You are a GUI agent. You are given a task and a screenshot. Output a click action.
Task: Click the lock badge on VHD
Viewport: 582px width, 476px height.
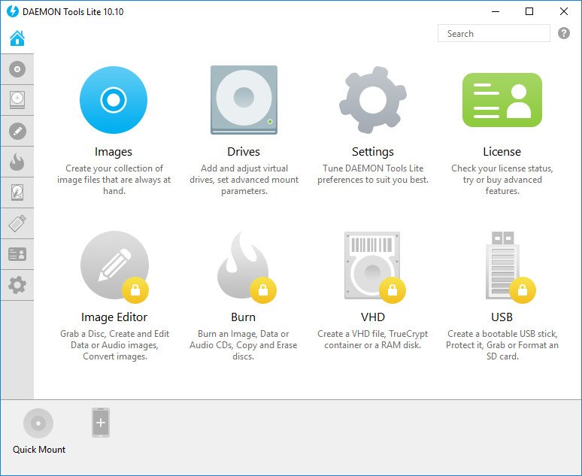click(x=393, y=290)
